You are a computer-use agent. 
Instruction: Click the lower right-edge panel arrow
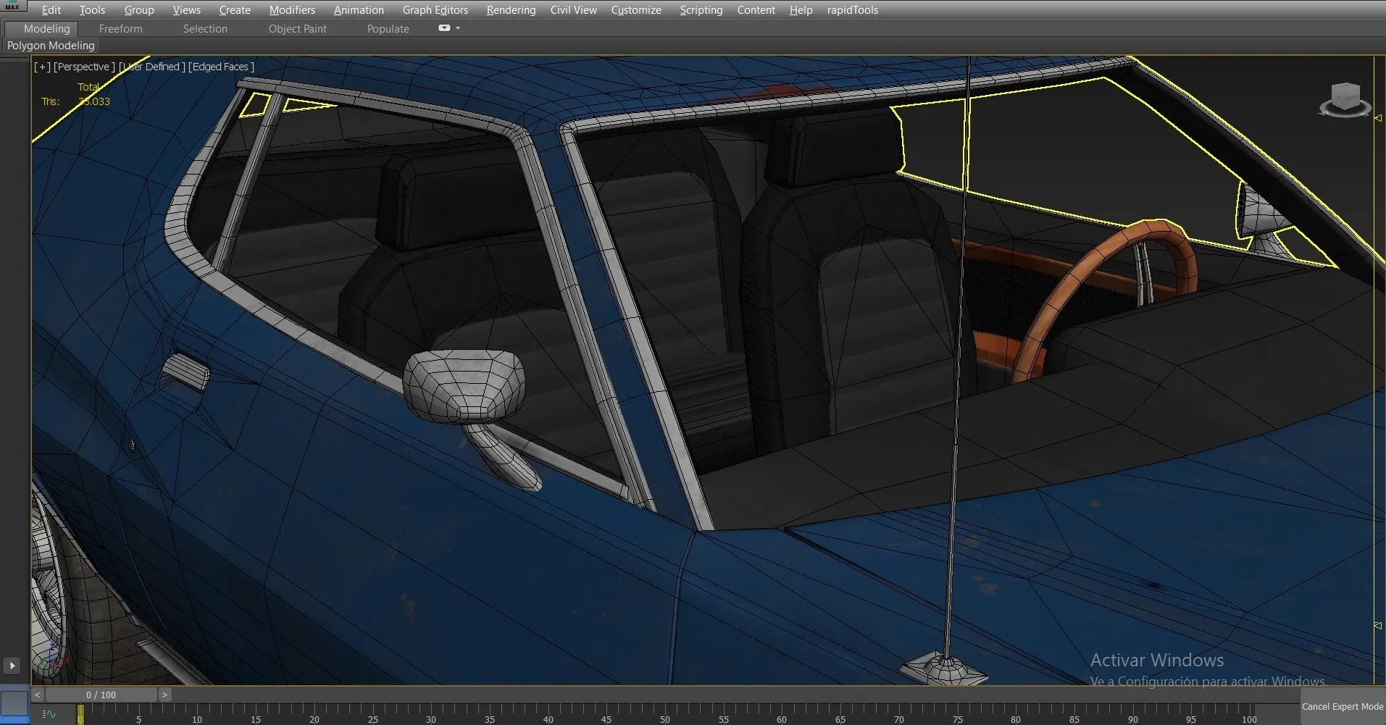point(1378,626)
